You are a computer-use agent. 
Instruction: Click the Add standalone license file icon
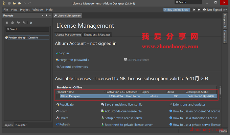(x=103, y=111)
